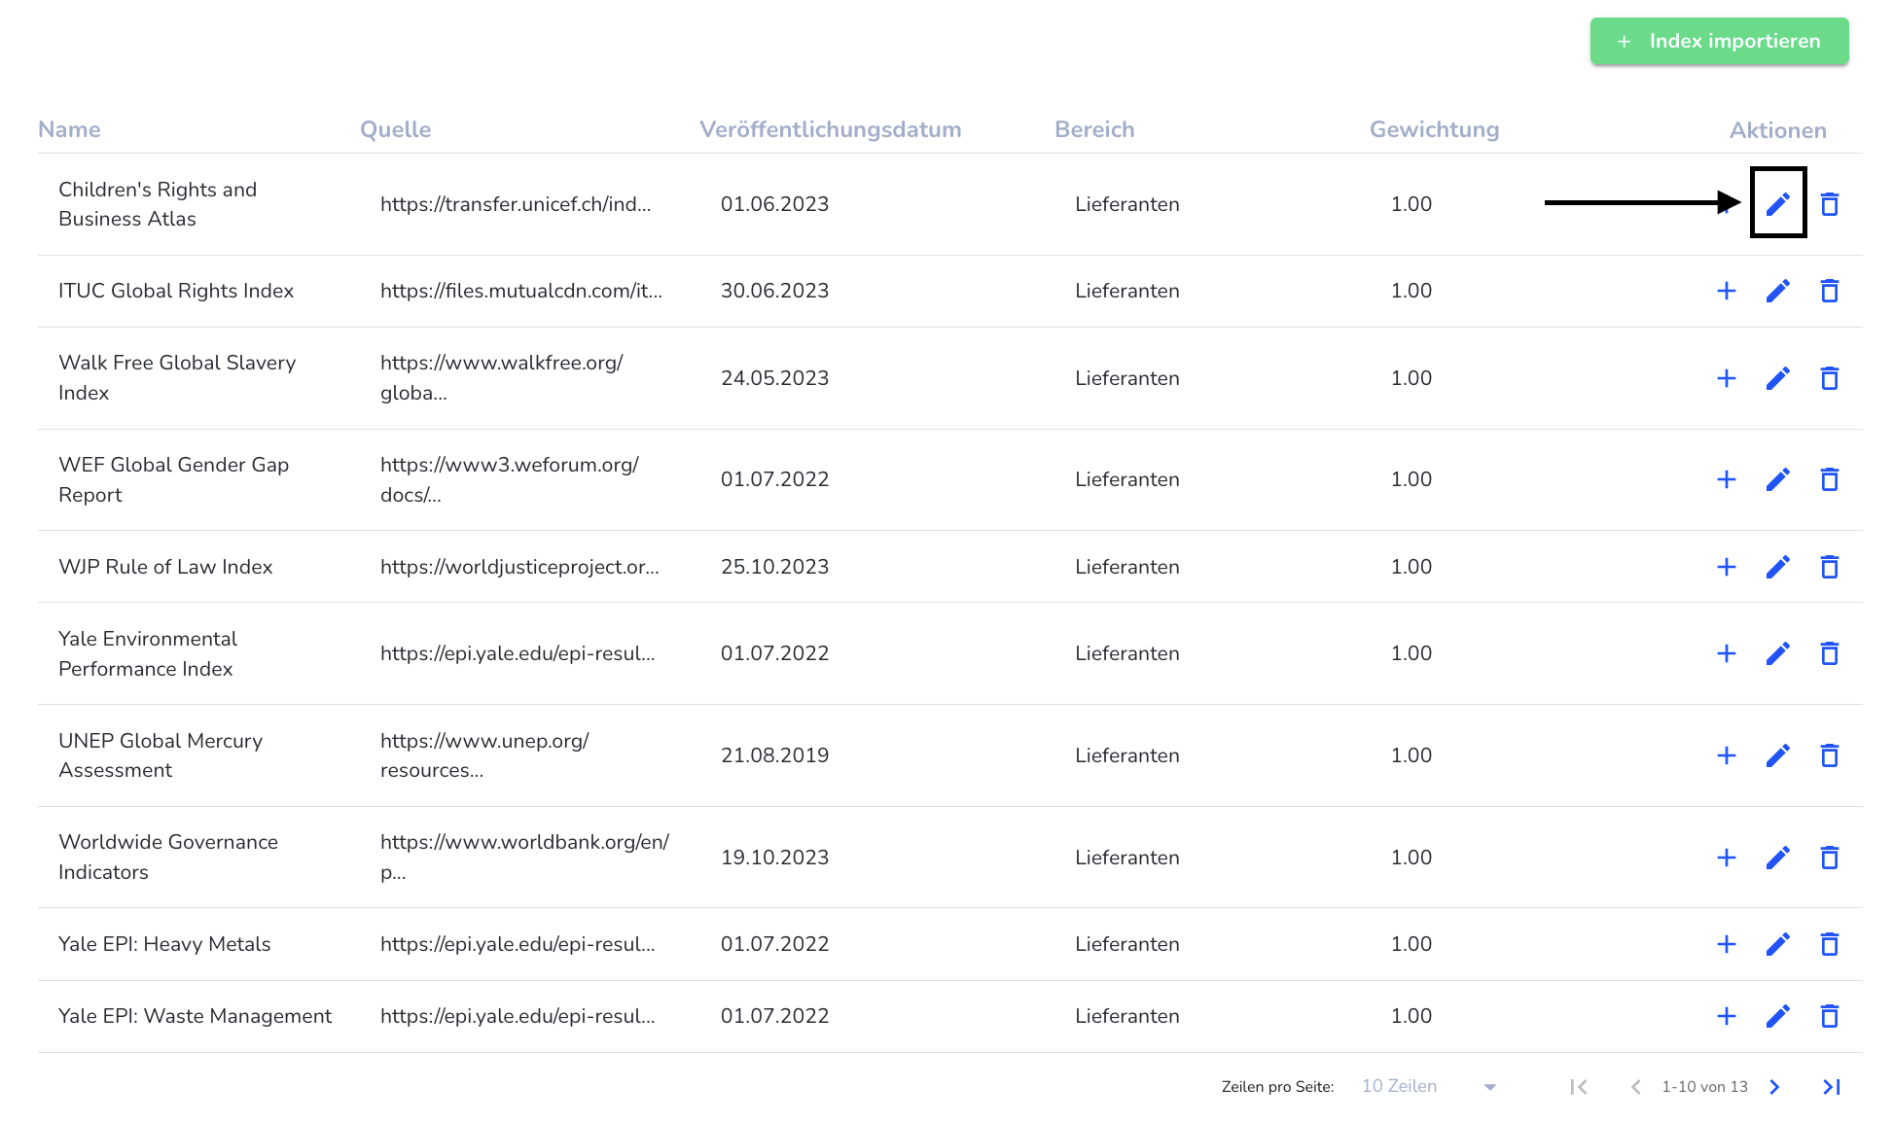Click the Quelle column header
The width and height of the screenshot is (1893, 1122).
click(x=395, y=129)
